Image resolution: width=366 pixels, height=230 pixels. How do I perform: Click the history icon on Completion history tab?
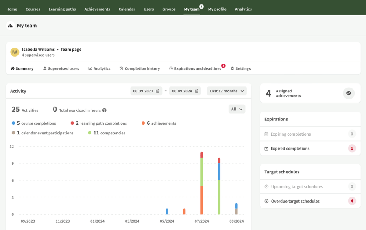coord(121,68)
